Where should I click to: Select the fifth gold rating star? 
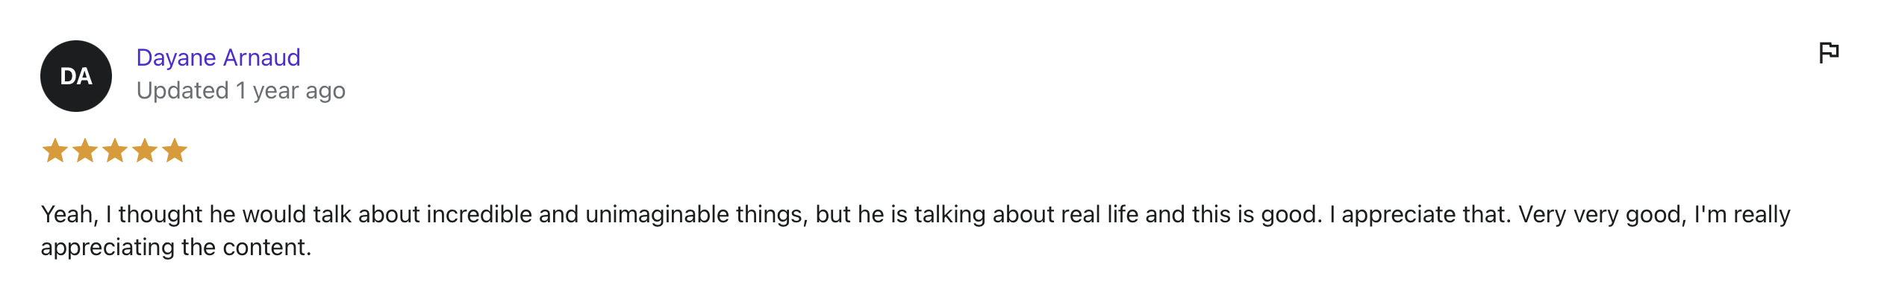tap(175, 151)
